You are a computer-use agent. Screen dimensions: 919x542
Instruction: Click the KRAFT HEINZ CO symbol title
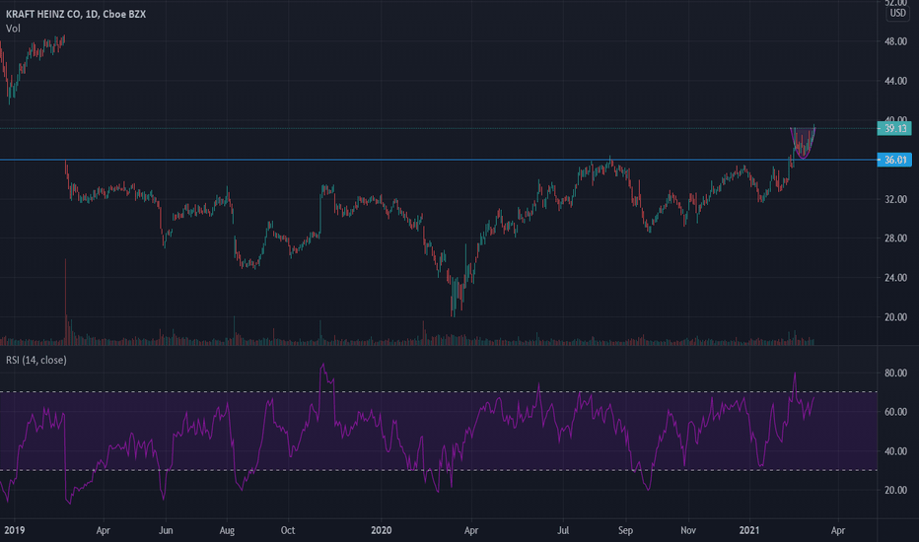[x=76, y=14]
